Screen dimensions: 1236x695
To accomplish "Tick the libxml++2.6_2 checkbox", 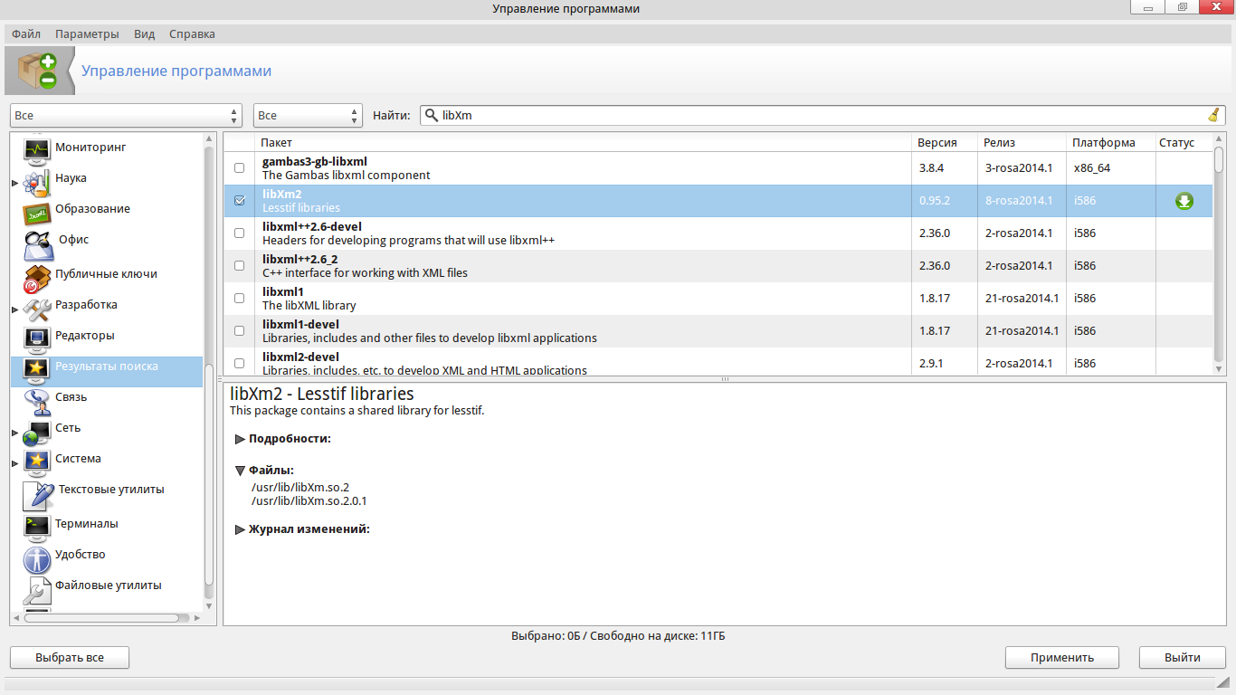I will pyautogui.click(x=240, y=266).
